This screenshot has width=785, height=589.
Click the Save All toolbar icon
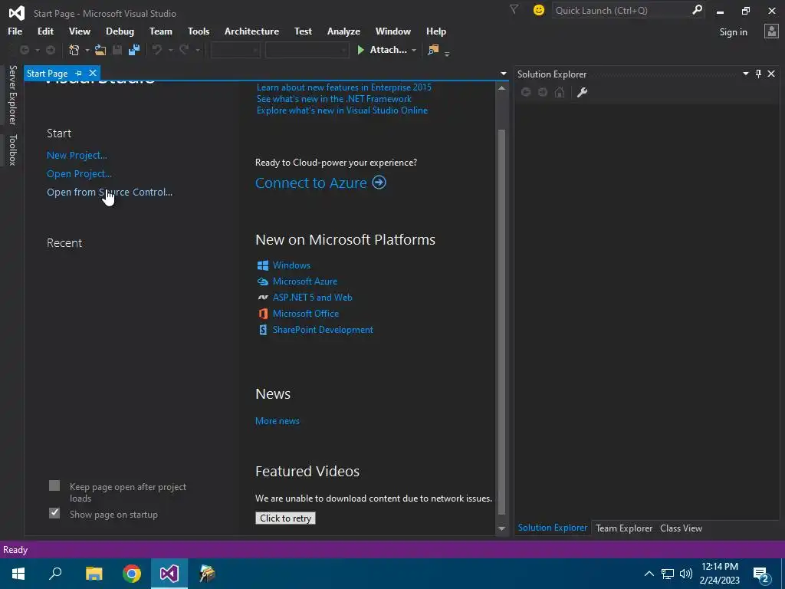click(x=133, y=50)
